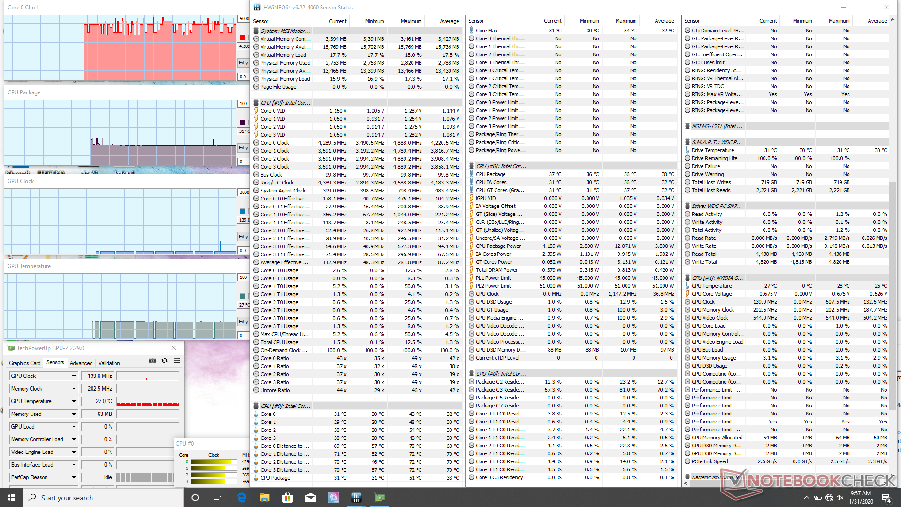
Task: Click Fit y on Core 0 Clock graph
Action: pyautogui.click(x=243, y=63)
